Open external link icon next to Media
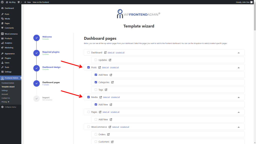Screen dimensions: 256x144 [x=101, y=97]
